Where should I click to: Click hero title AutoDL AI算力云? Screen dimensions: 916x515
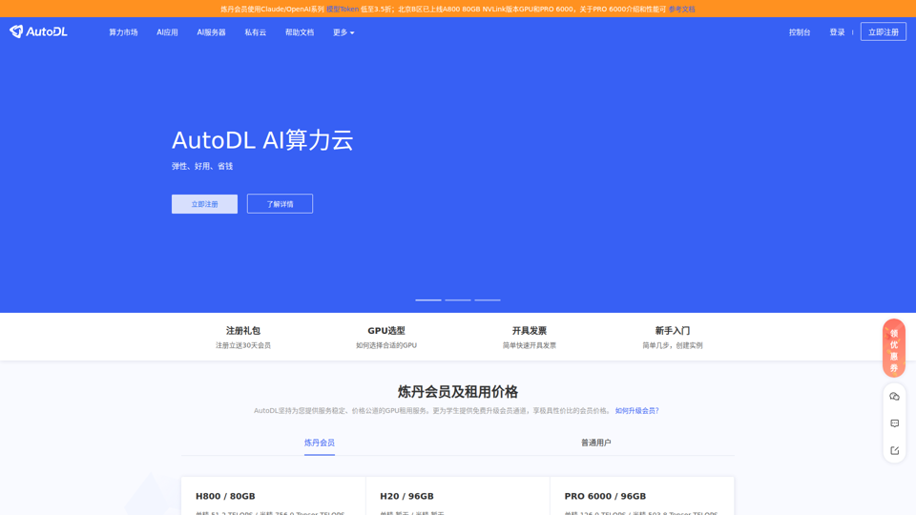[262, 140]
